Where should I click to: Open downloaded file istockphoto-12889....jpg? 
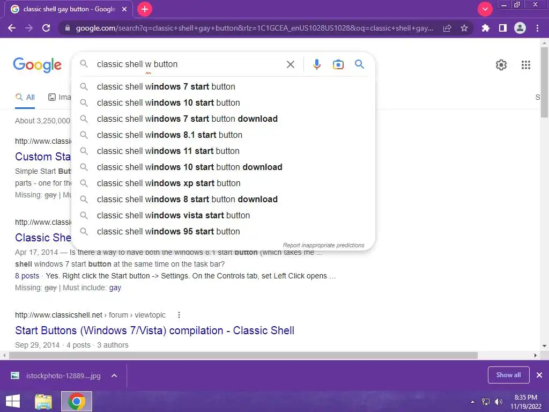click(x=56, y=376)
